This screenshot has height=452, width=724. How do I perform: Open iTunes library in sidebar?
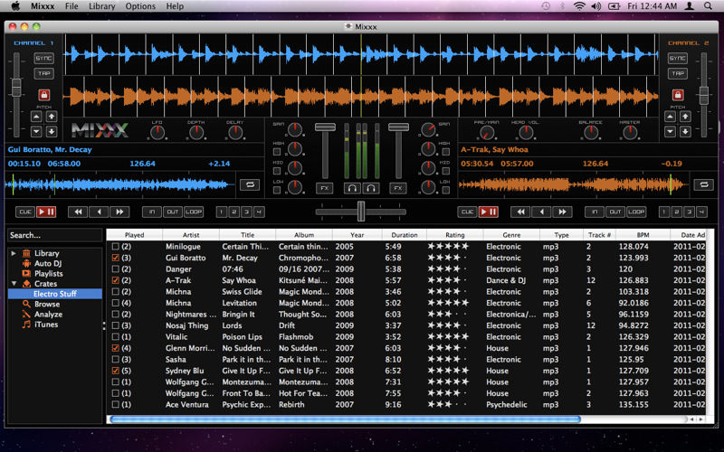(x=46, y=325)
